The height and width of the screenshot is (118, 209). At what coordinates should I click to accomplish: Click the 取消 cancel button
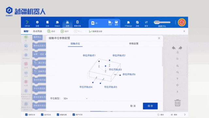133,106
